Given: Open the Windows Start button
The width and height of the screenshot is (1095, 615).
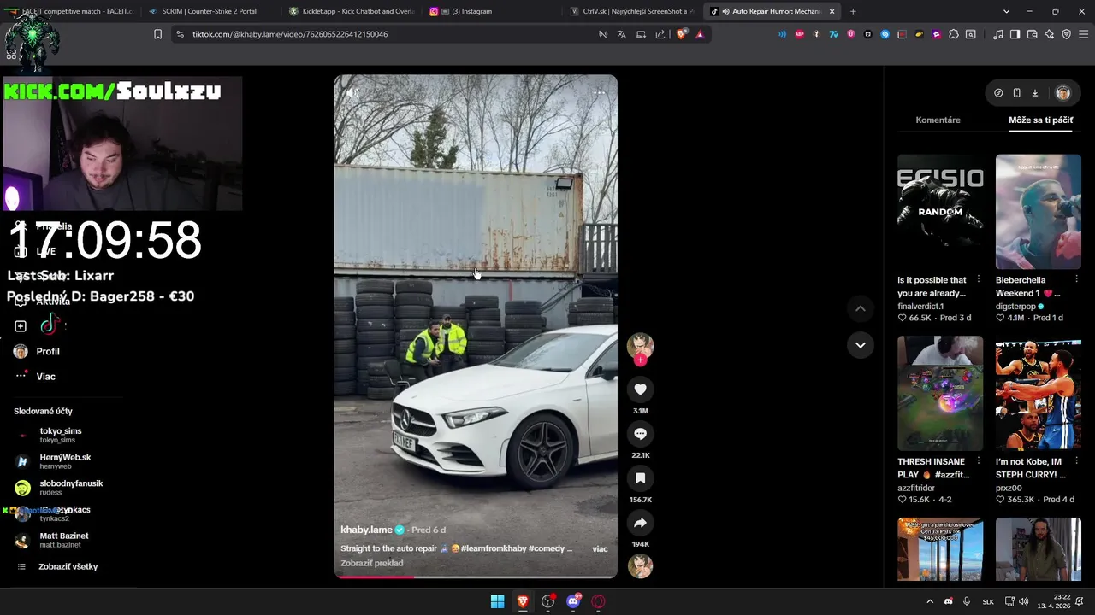Looking at the screenshot, I should pos(497,601).
